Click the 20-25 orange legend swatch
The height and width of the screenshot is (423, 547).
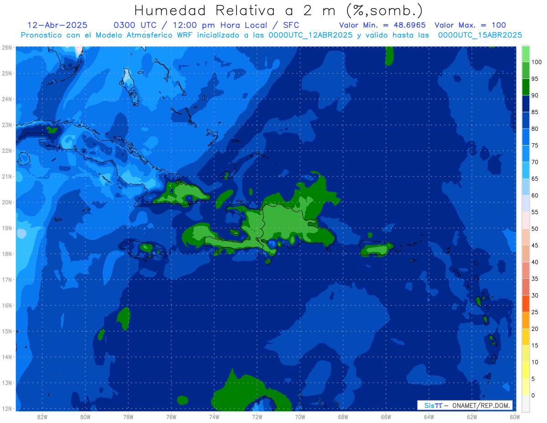click(x=526, y=320)
